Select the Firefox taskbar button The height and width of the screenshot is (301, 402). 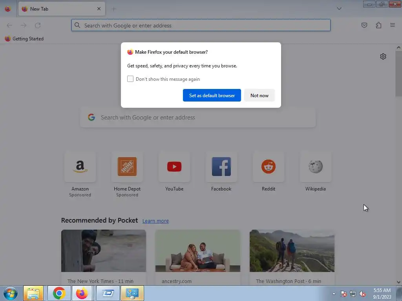click(x=82, y=293)
